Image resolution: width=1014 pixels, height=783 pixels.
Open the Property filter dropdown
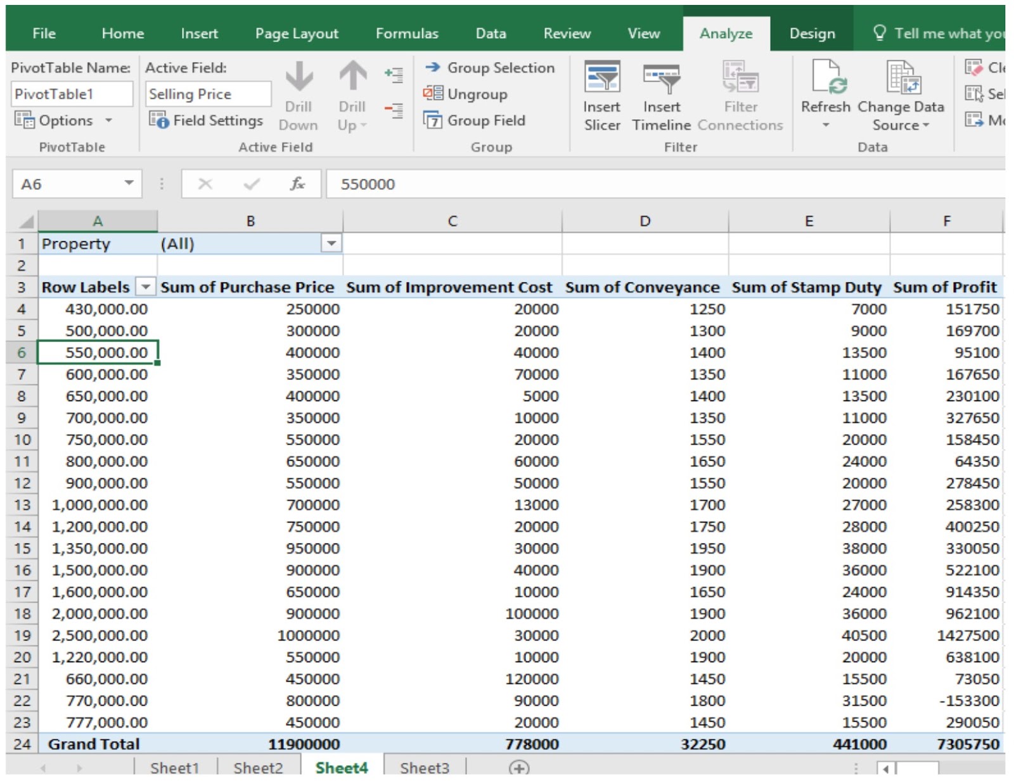331,244
